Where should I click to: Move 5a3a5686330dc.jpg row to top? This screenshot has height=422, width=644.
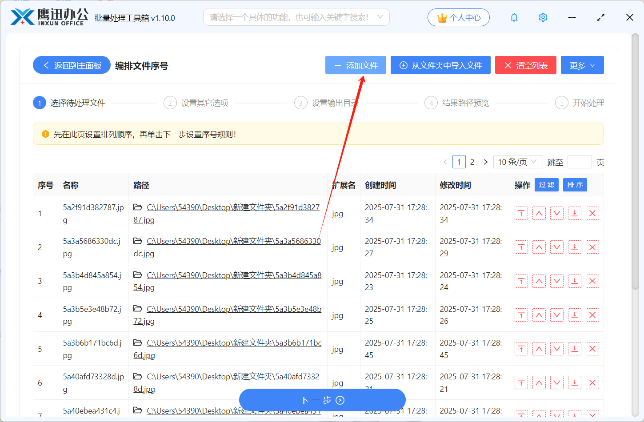521,247
